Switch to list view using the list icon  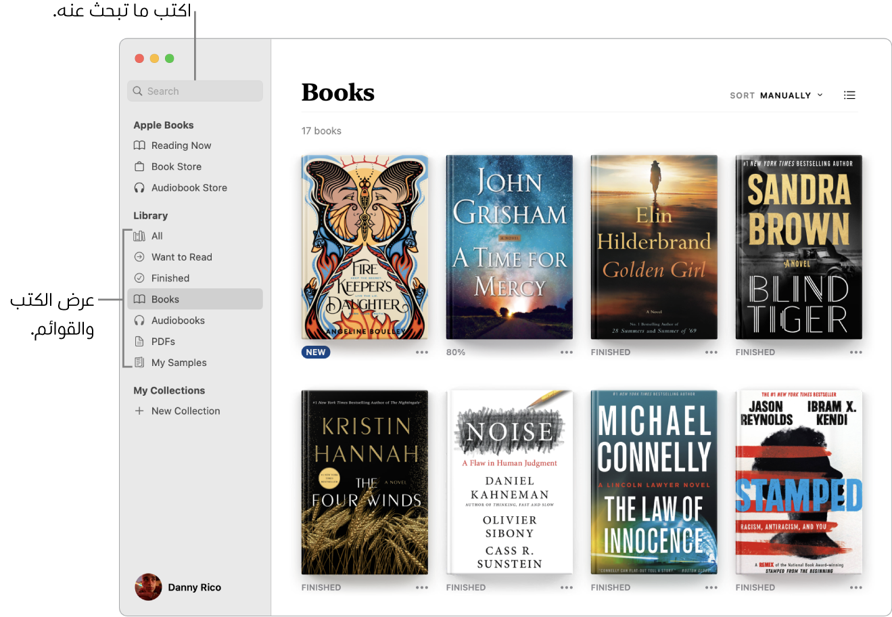tap(849, 95)
